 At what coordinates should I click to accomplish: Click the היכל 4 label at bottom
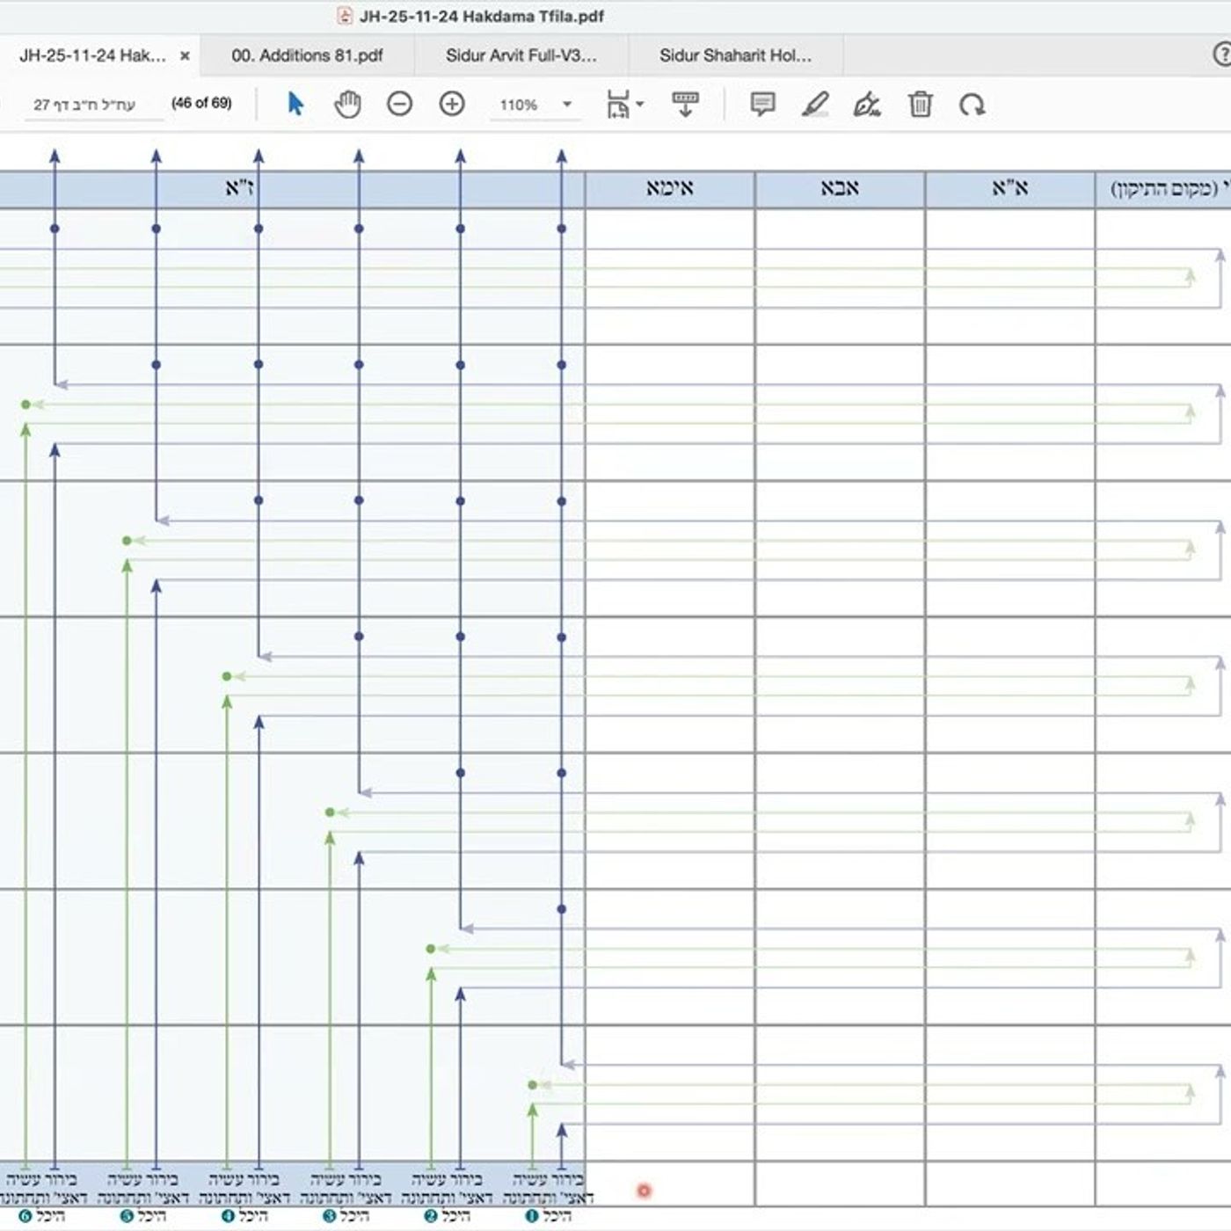(244, 1216)
